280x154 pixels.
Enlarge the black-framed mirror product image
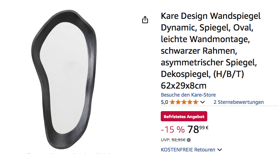[64, 80]
